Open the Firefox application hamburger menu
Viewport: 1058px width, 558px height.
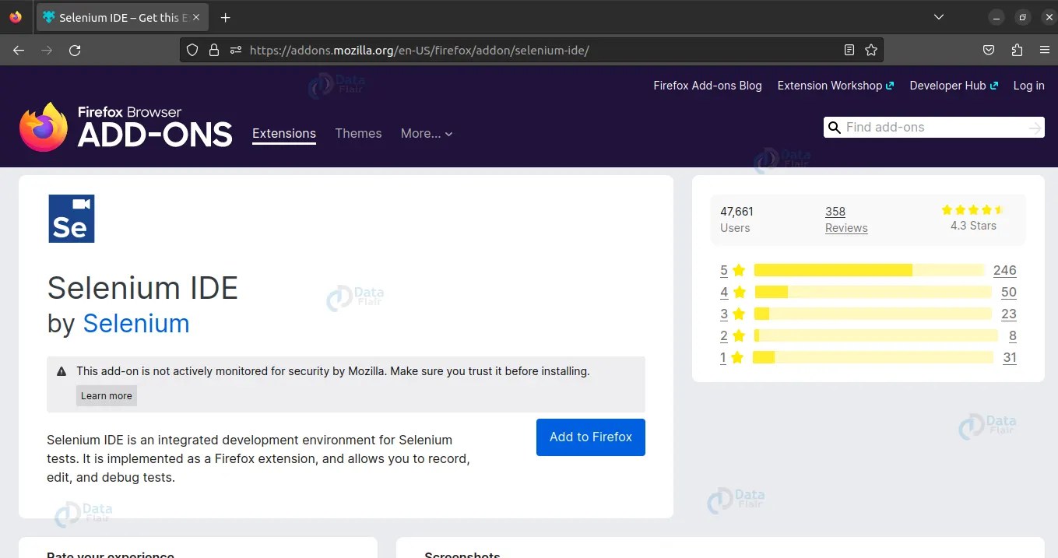click(x=1046, y=50)
